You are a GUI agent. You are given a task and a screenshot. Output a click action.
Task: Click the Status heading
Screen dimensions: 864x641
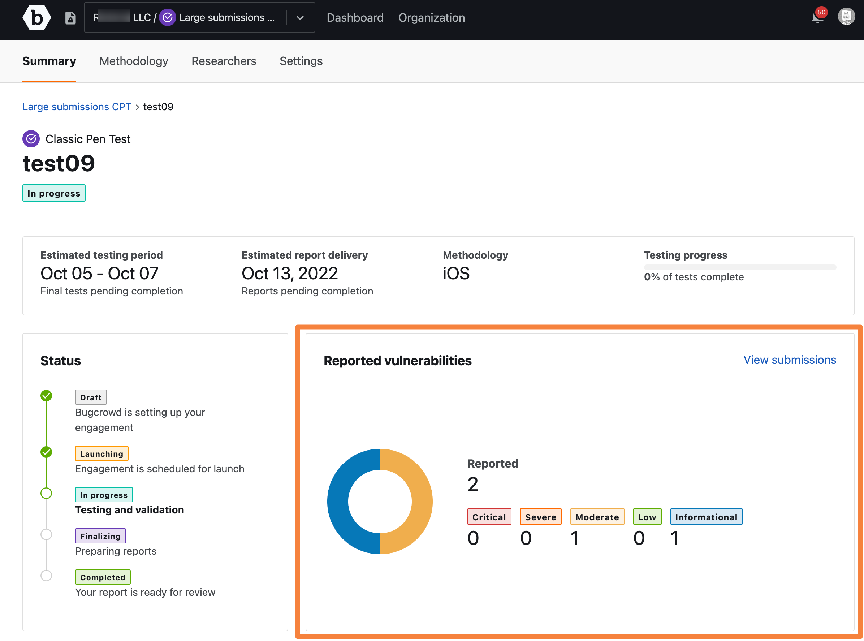point(60,361)
